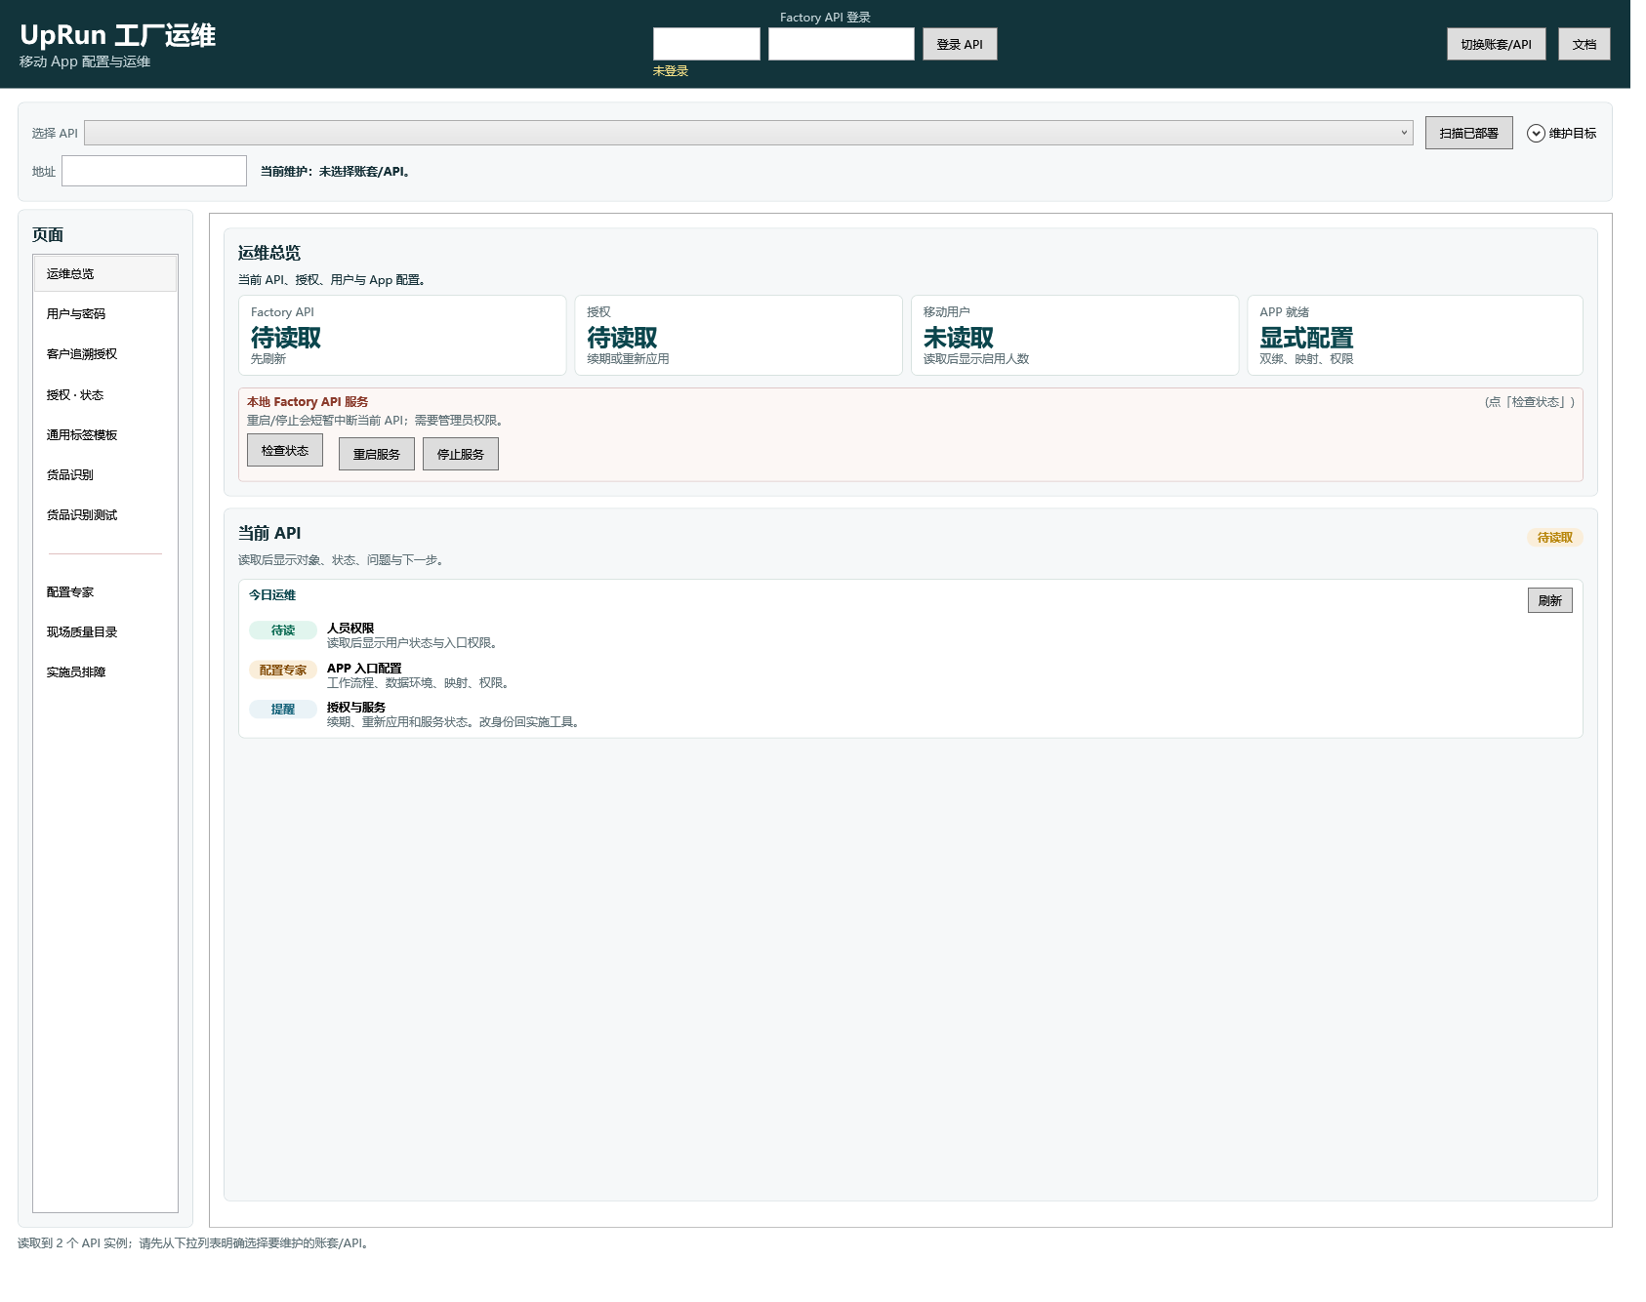The height and width of the screenshot is (1302, 1646).
Task: Select 运维总览 in the page sidebar
Action: click(105, 273)
